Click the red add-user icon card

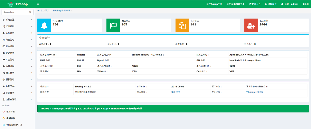(x=251, y=25)
